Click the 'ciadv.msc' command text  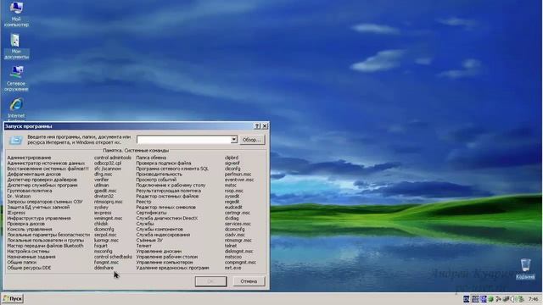click(x=234, y=235)
